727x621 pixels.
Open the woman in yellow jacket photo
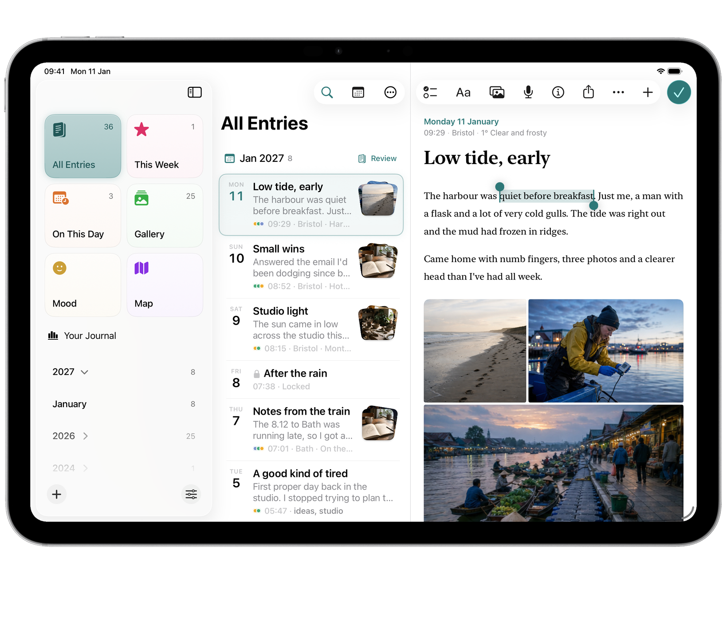(x=606, y=351)
